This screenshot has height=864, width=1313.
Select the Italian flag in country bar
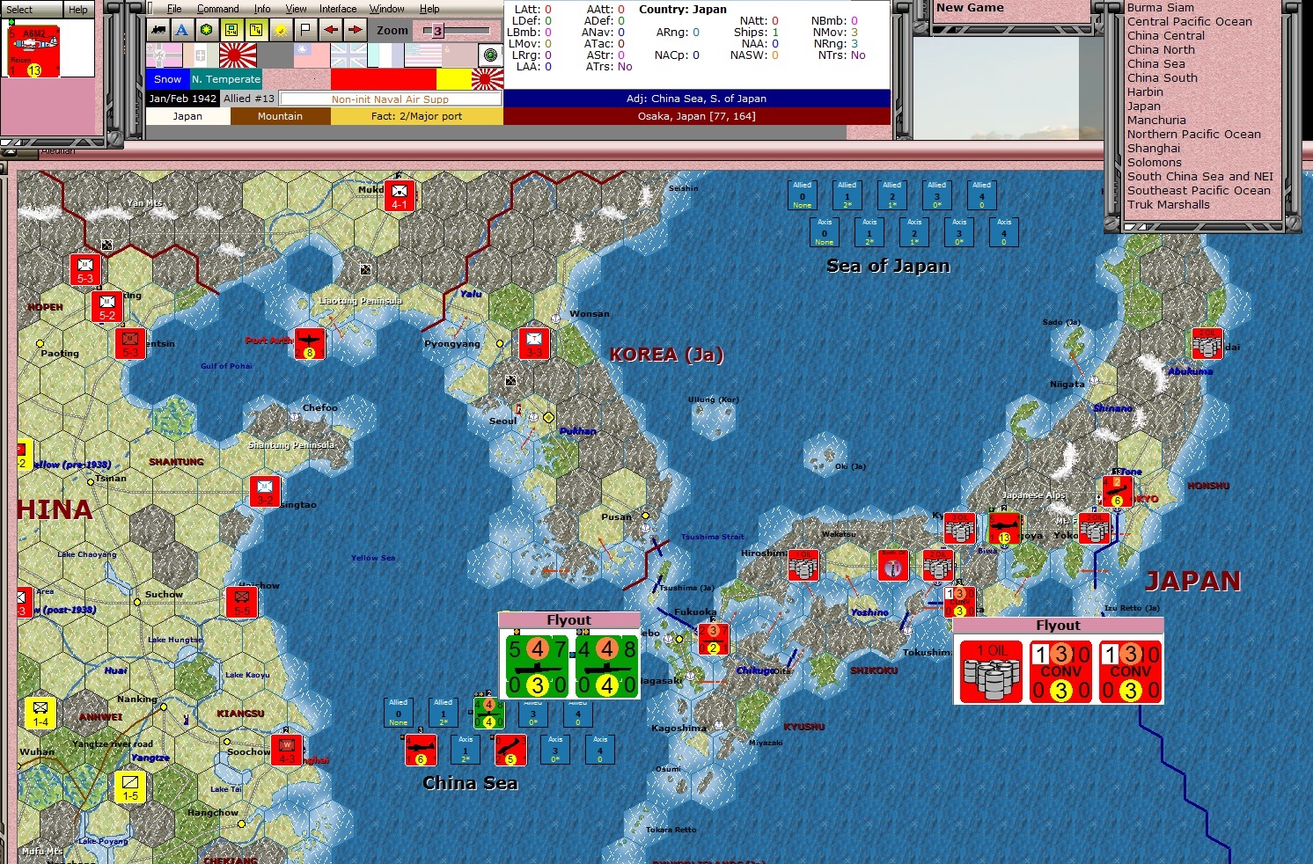201,55
